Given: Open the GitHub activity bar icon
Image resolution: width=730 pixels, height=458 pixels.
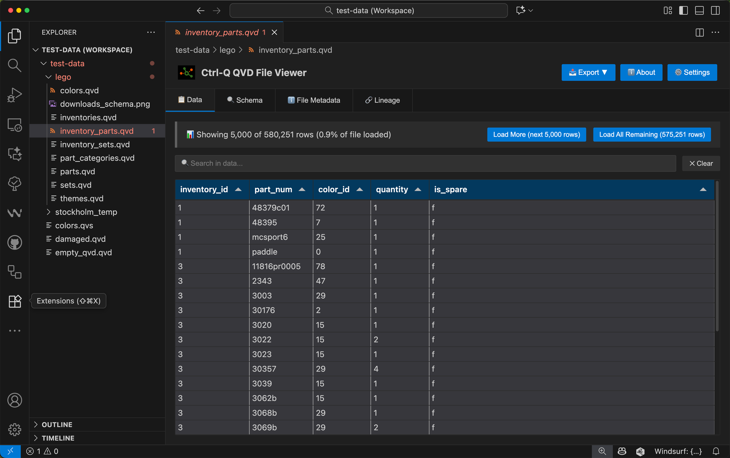Looking at the screenshot, I should (x=15, y=243).
